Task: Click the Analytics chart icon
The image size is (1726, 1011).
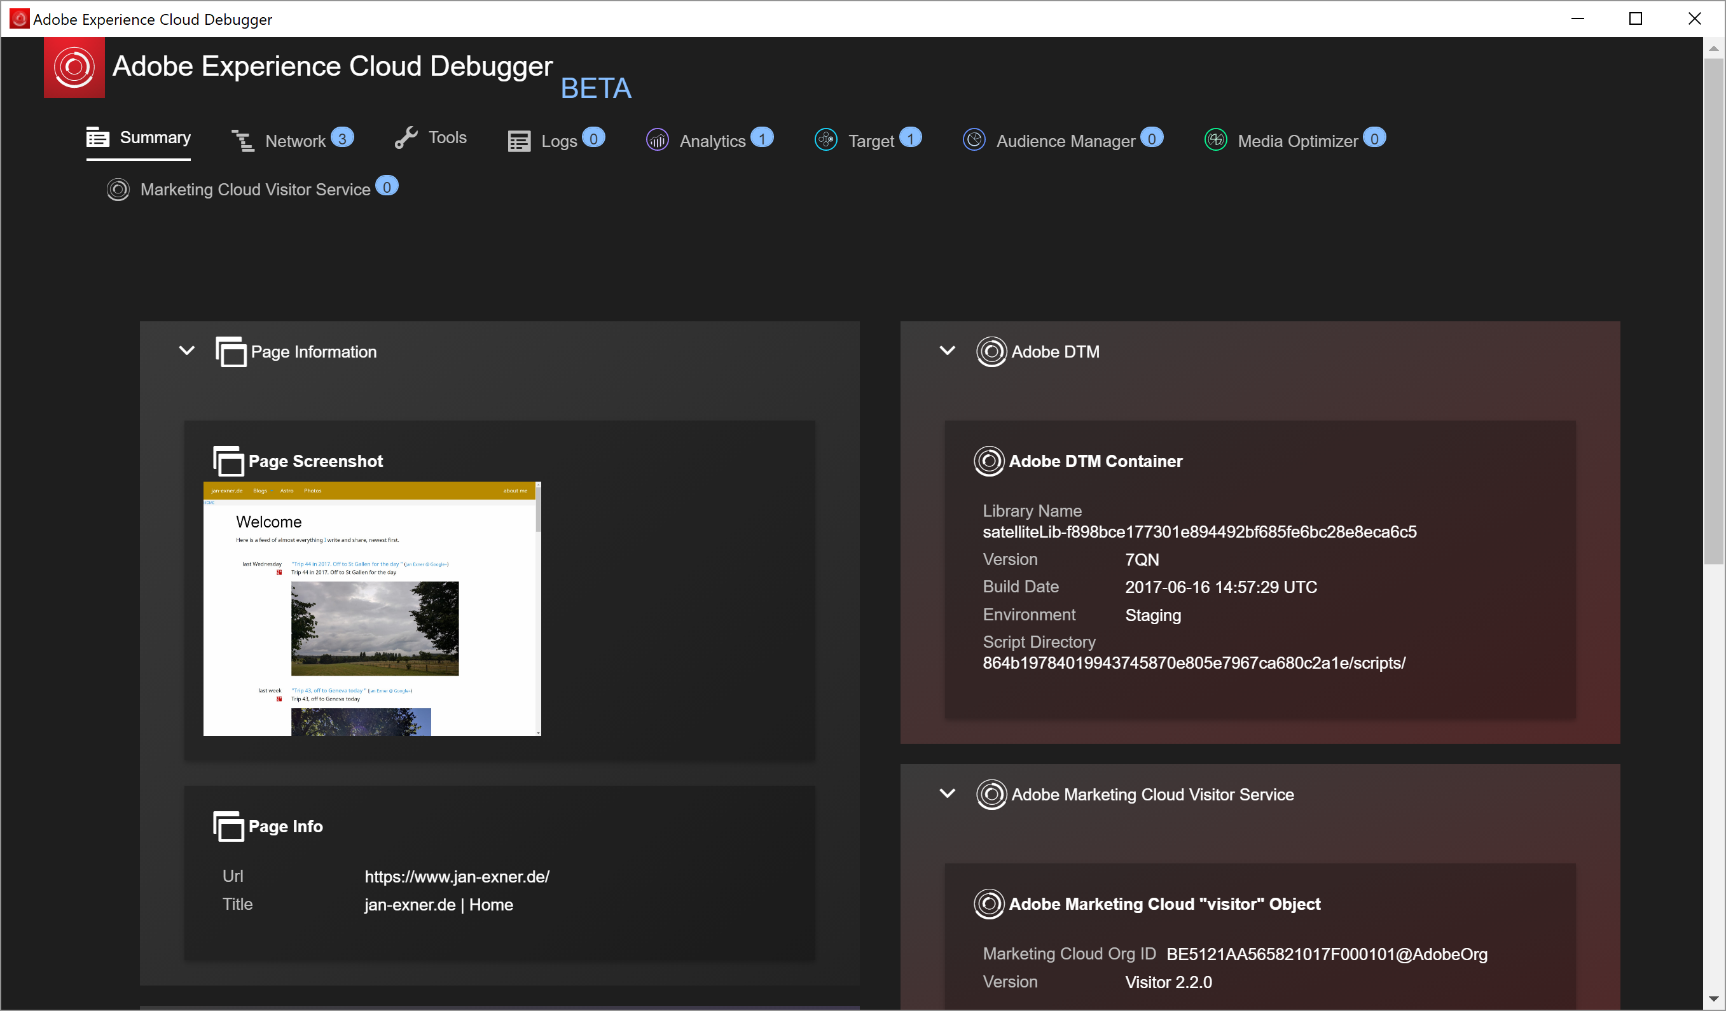Action: click(x=658, y=140)
